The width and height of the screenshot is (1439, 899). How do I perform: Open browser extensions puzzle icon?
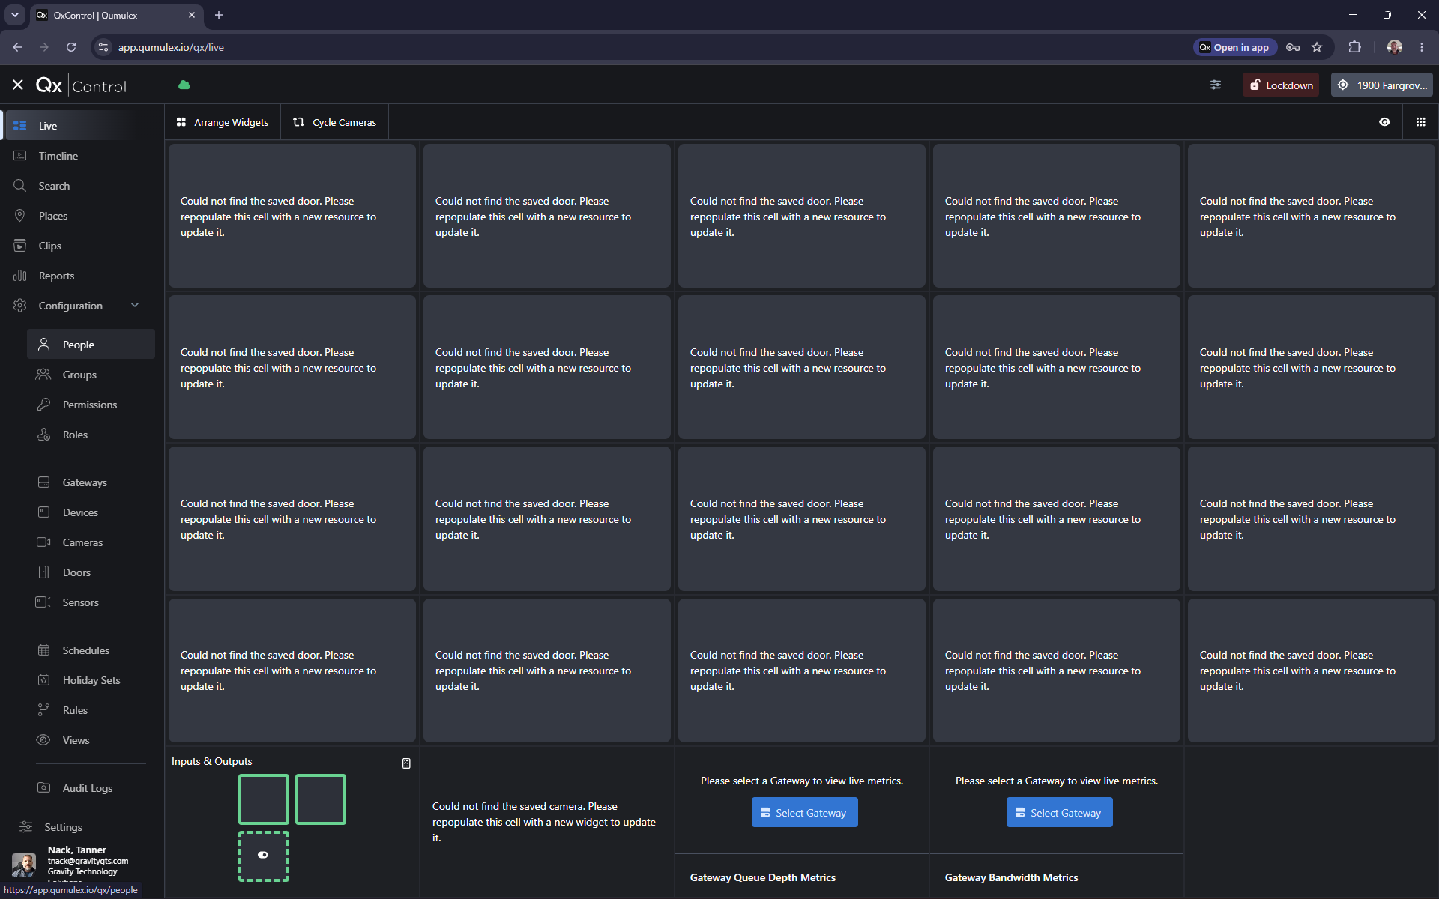click(1354, 47)
